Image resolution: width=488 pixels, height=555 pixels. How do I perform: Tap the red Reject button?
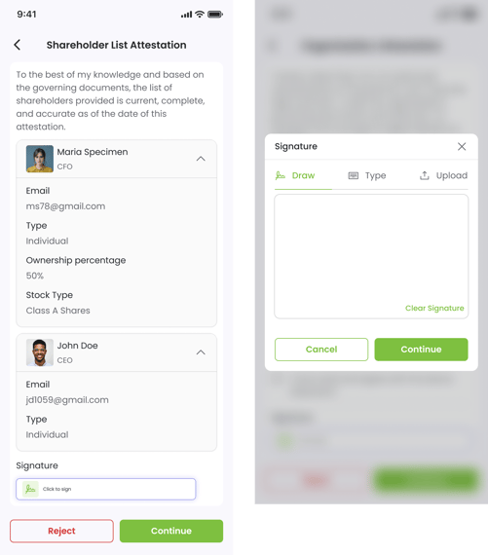click(x=61, y=531)
